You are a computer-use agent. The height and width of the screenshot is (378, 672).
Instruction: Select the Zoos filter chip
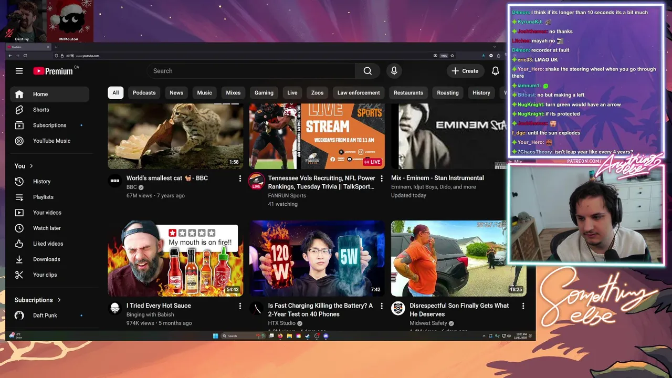click(x=318, y=93)
